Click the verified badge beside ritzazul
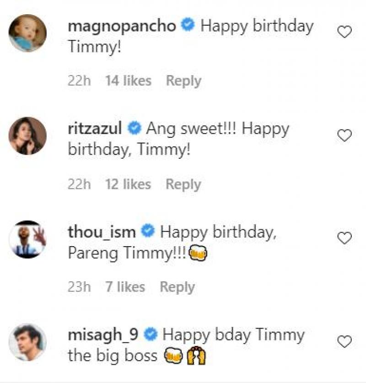 tap(135, 129)
